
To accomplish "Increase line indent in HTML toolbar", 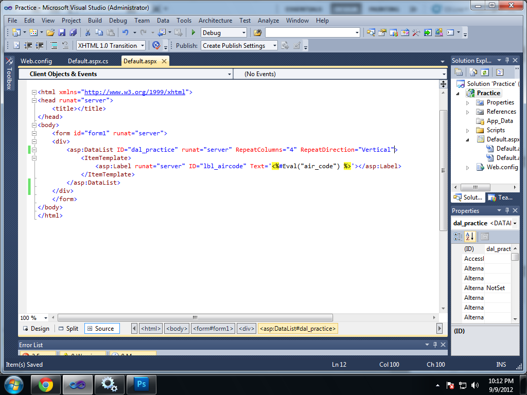I will coord(39,45).
